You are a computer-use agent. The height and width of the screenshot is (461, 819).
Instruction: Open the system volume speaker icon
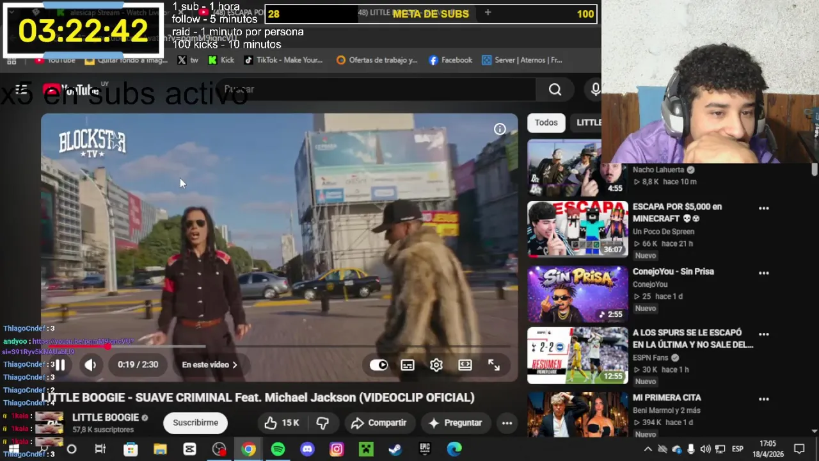coord(705,449)
